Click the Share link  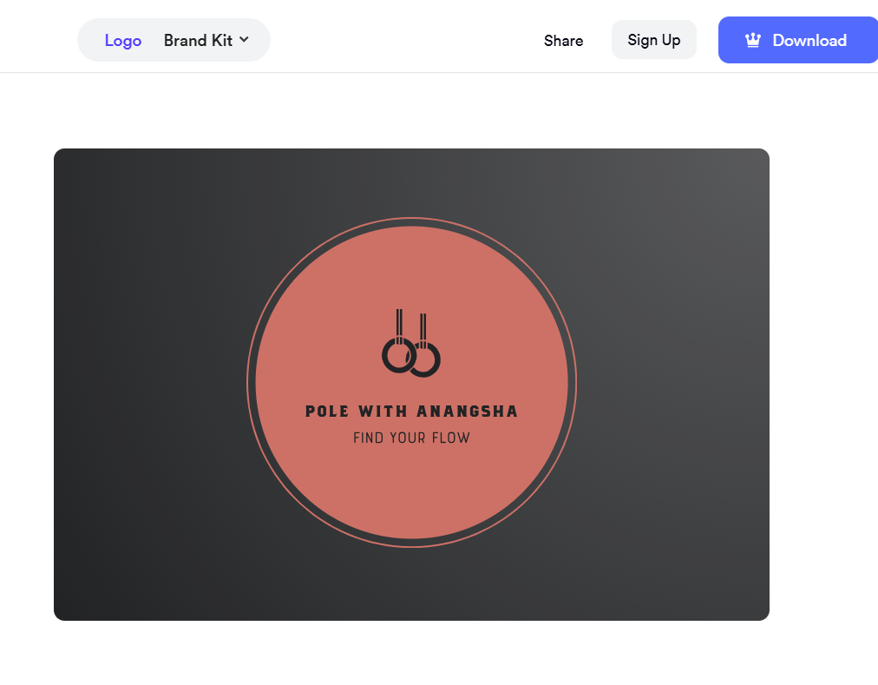[563, 41]
